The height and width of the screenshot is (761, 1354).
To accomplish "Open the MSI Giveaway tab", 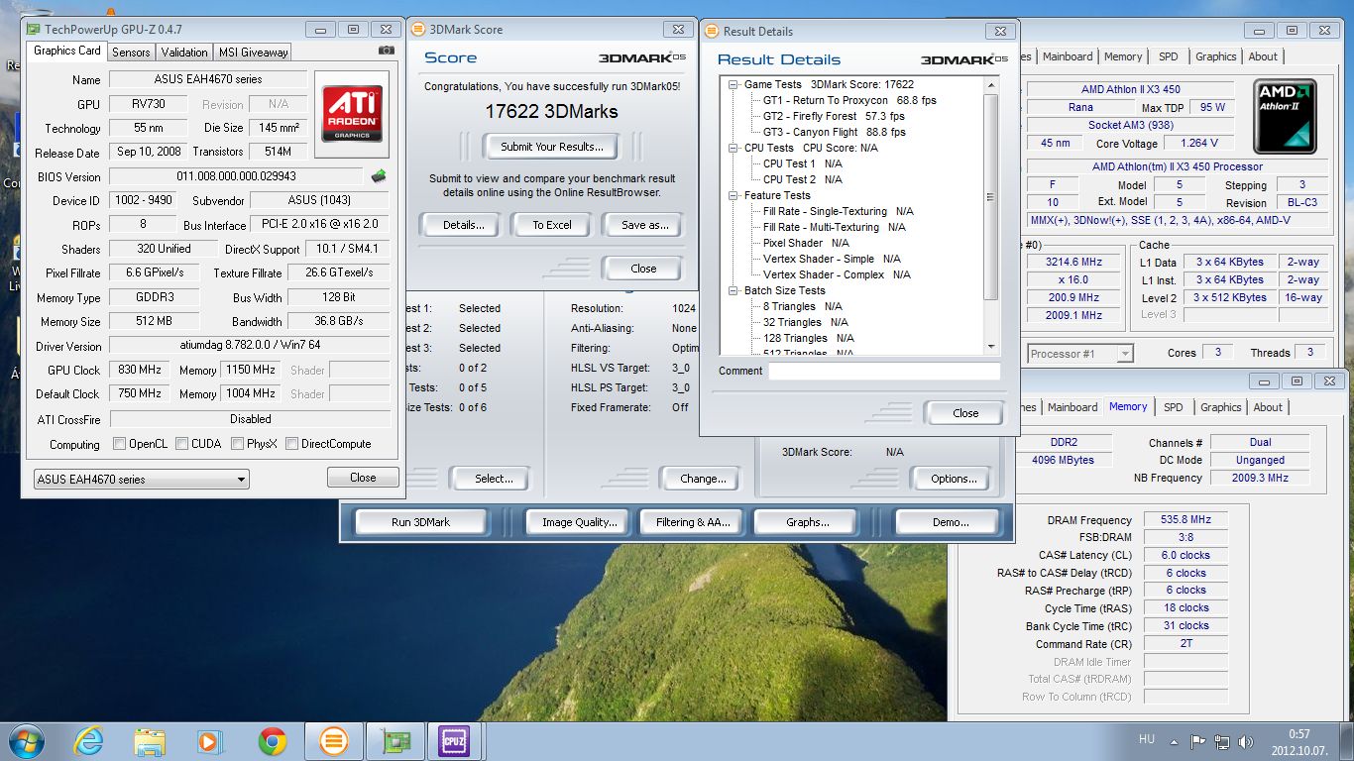I will click(252, 53).
